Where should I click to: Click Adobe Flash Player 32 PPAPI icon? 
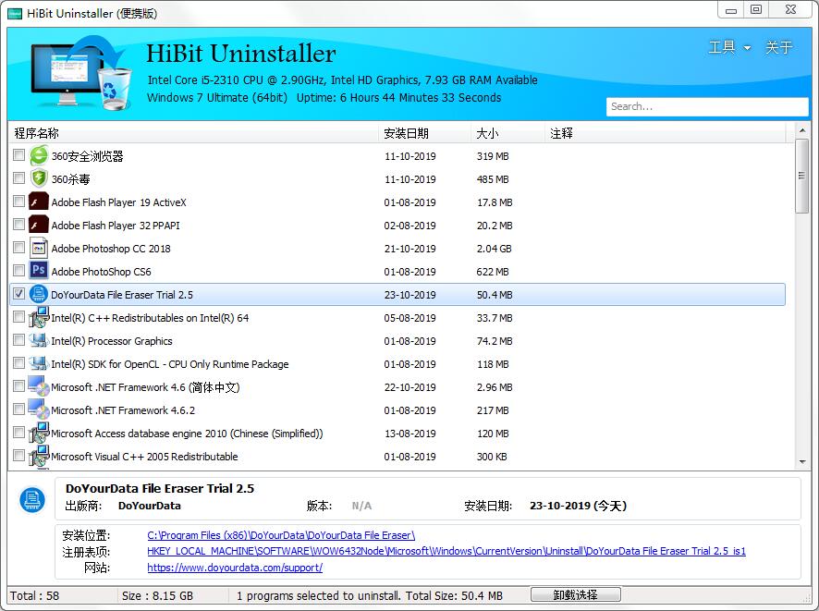39,225
